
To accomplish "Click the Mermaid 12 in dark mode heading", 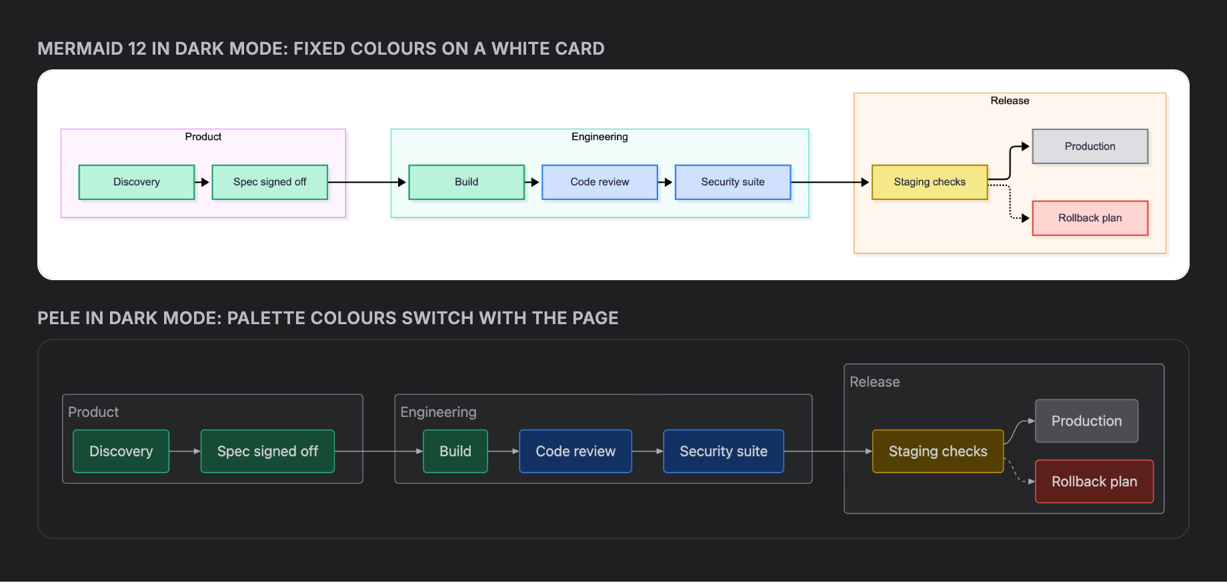I will point(321,49).
